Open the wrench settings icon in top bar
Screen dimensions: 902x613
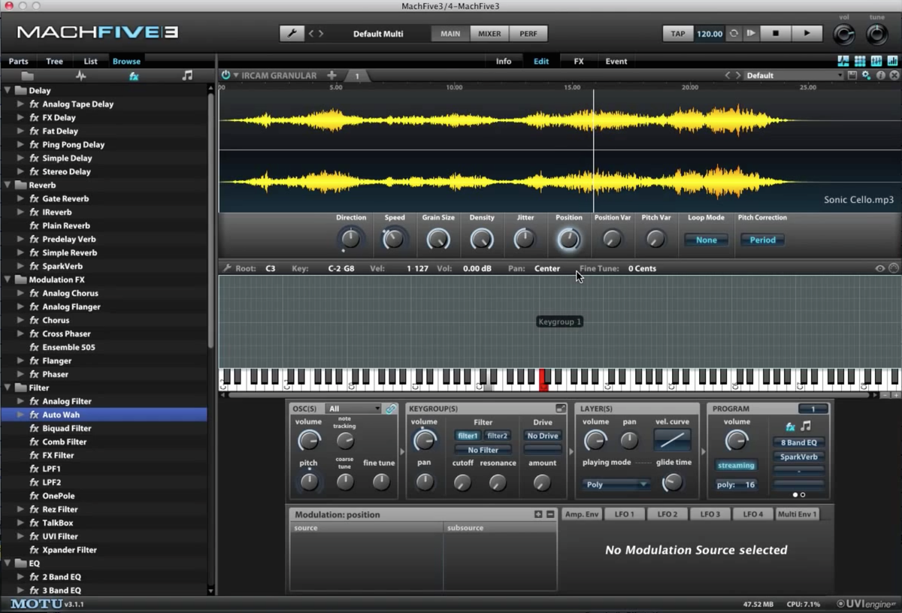(291, 33)
